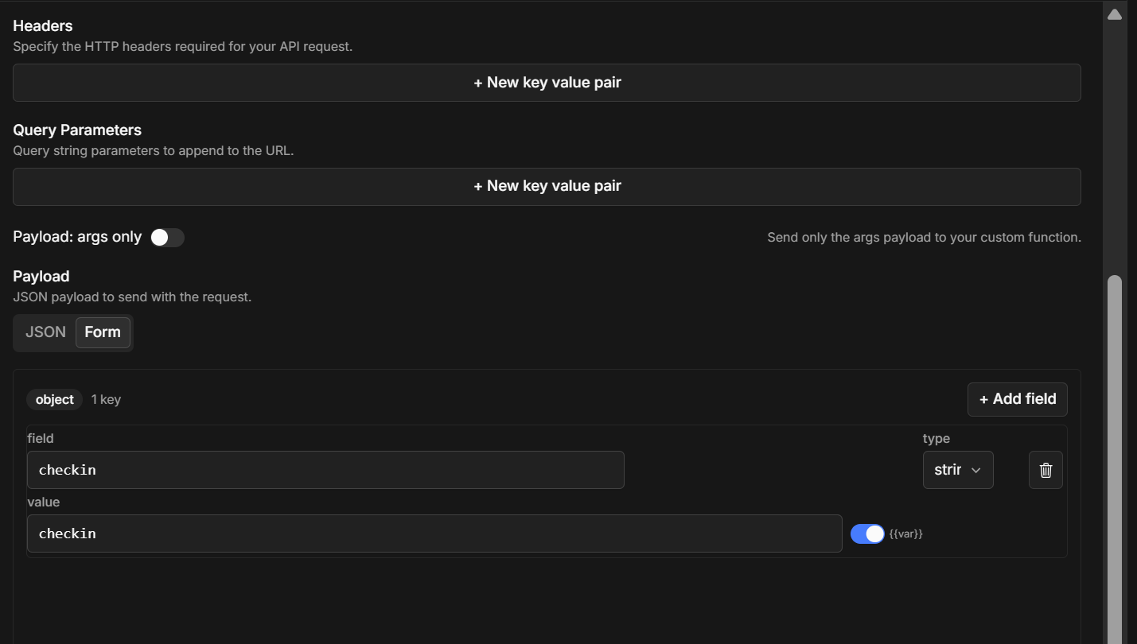Switch payload editor to JSON tab

[x=45, y=332]
